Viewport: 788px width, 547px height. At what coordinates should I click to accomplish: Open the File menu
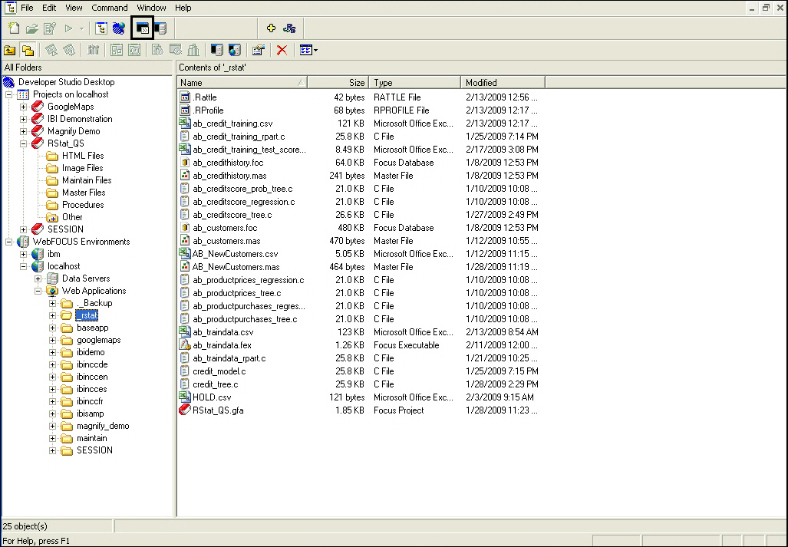click(x=27, y=8)
